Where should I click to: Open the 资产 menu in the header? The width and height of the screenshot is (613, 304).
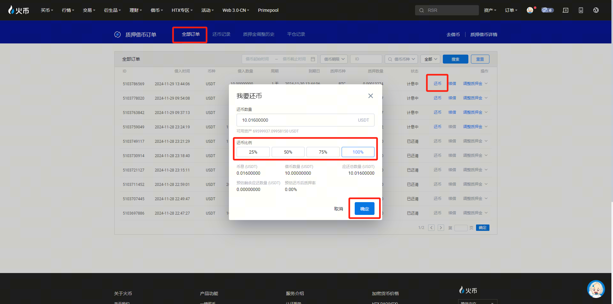click(490, 10)
